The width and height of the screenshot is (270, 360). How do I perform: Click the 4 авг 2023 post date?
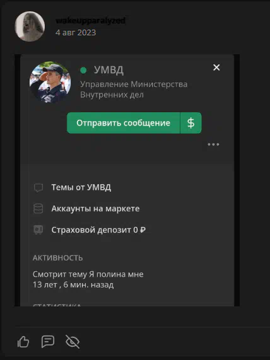(76, 32)
